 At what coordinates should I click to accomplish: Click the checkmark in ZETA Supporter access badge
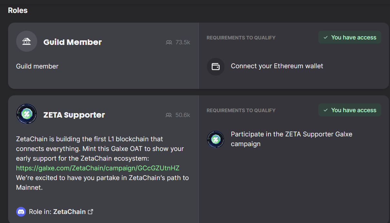tap(326, 110)
